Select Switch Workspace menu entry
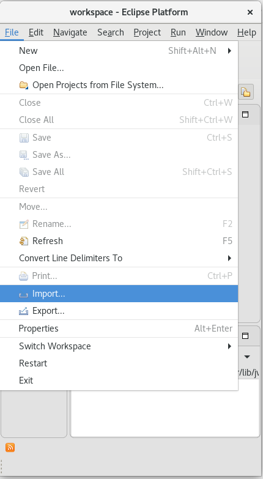Screen dimensions: 263x479 point(119,346)
